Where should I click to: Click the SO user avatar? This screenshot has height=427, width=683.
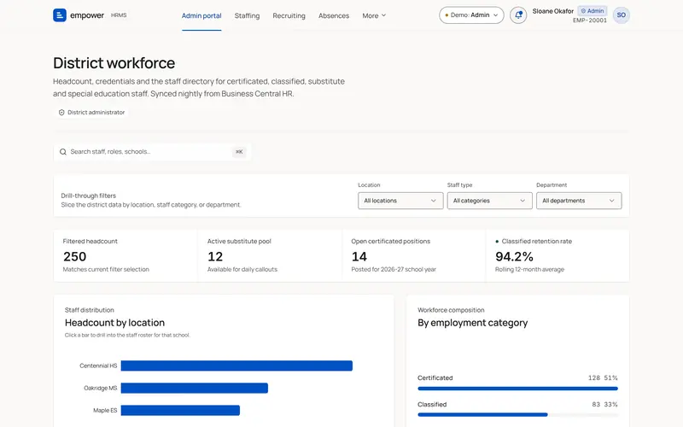(622, 15)
